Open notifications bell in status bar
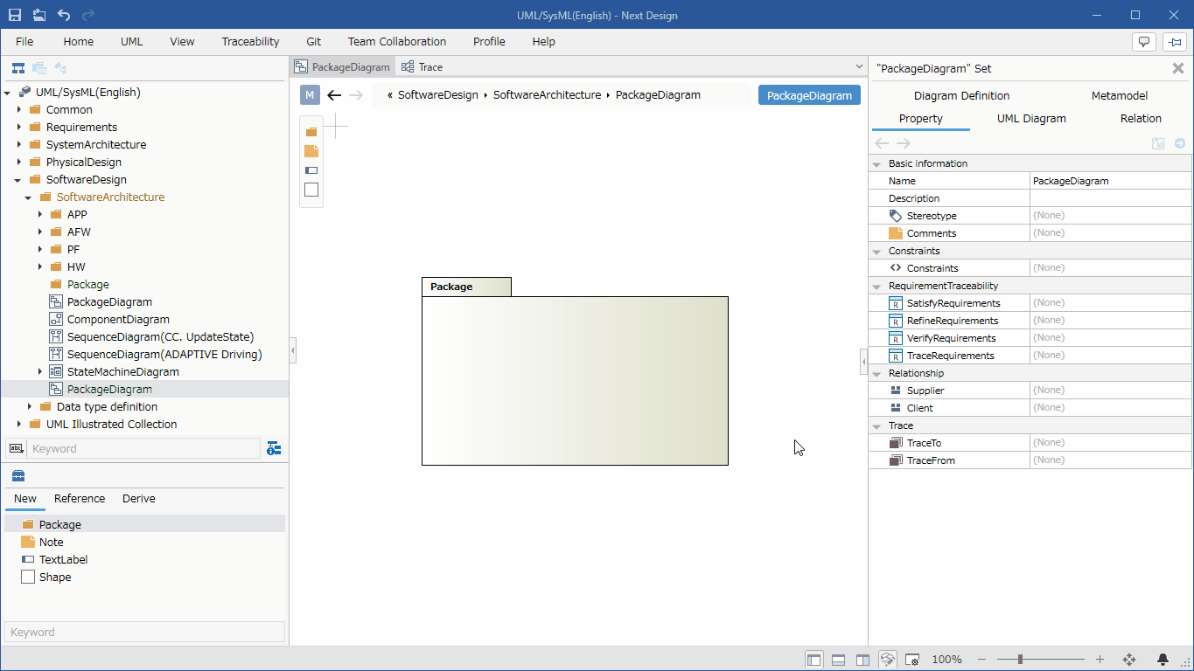1194x671 pixels. [x=1163, y=660]
